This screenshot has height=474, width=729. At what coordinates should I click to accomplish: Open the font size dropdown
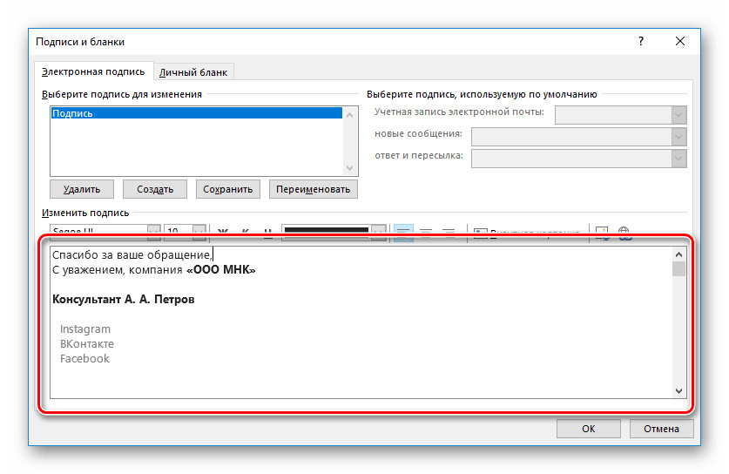(199, 232)
